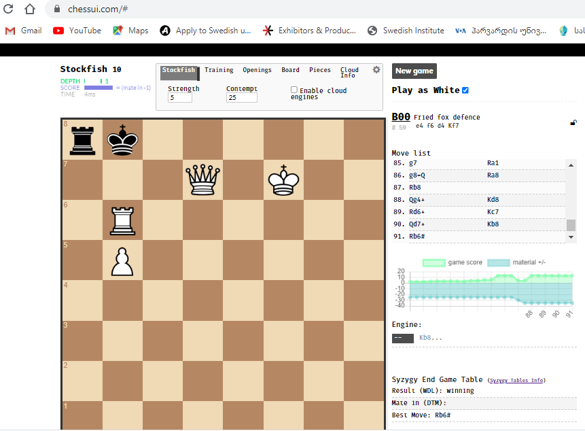Click the Fried fox defence opening name
The width and height of the screenshot is (585, 431).
[446, 117]
